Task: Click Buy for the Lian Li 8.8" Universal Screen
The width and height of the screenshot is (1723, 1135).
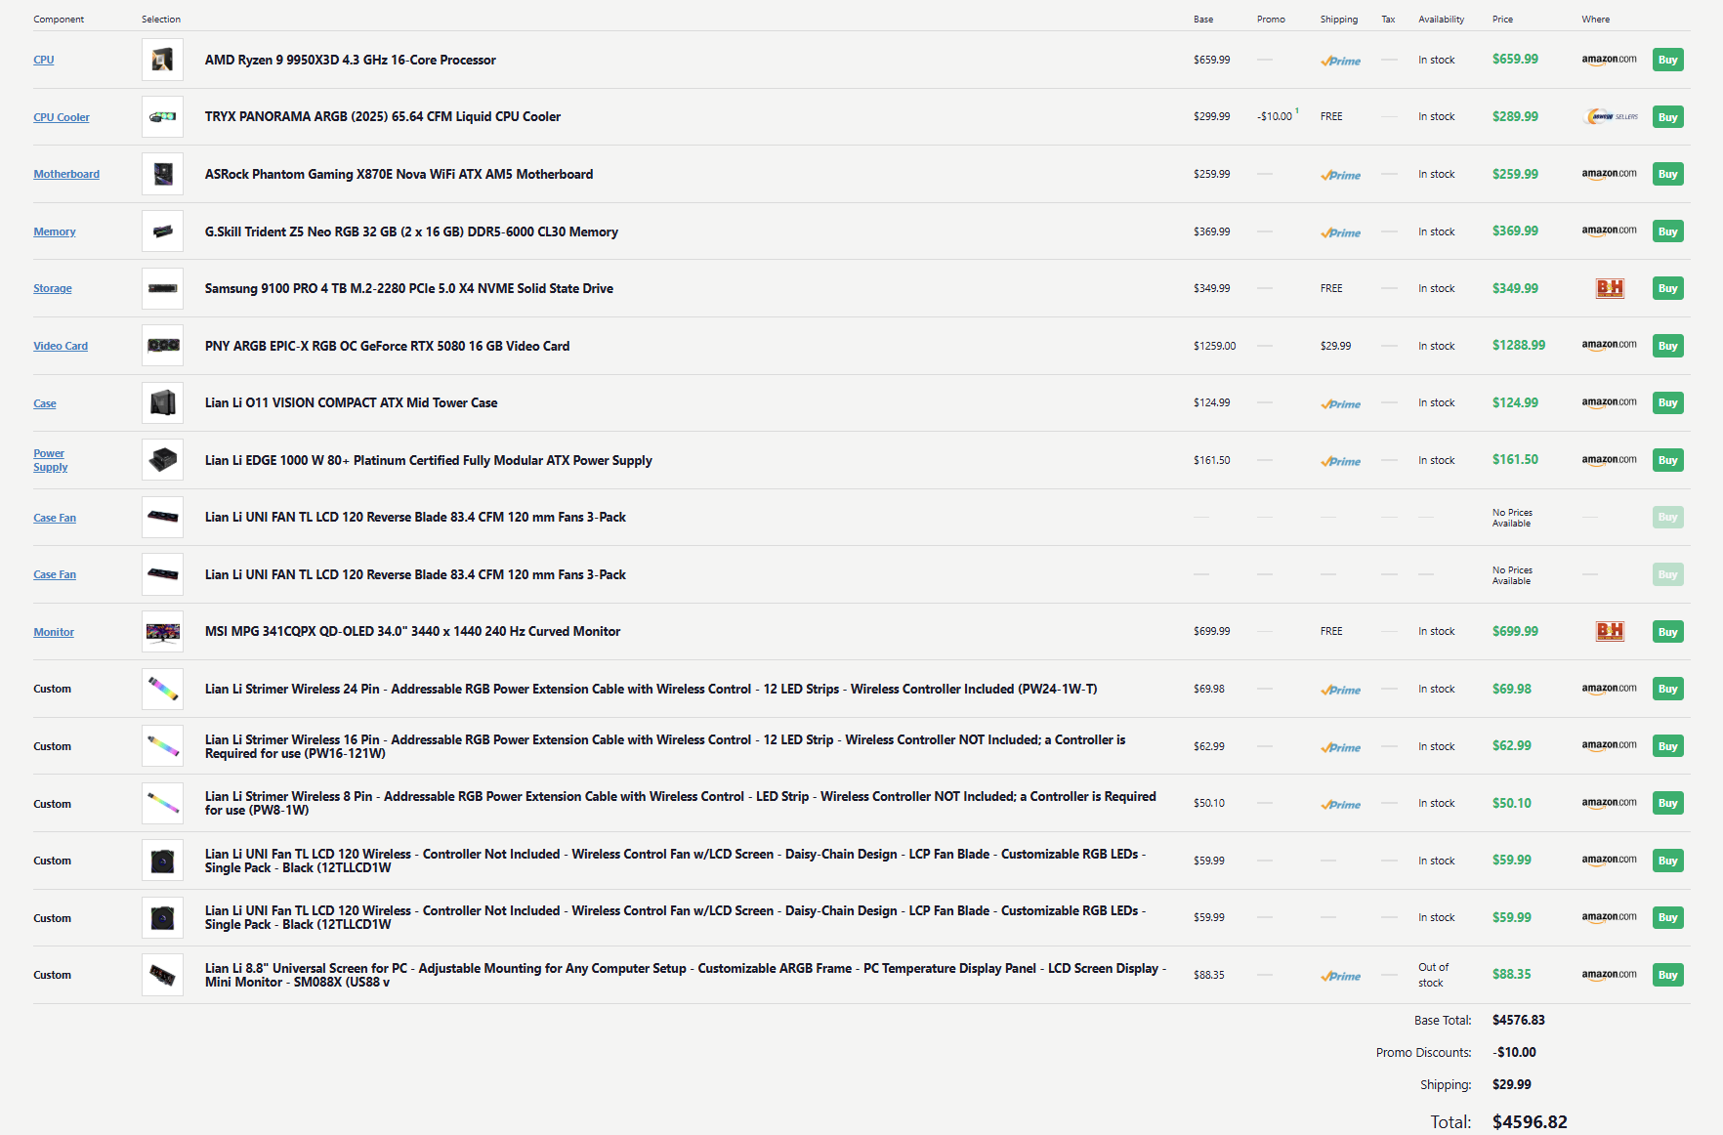Action: click(1667, 975)
